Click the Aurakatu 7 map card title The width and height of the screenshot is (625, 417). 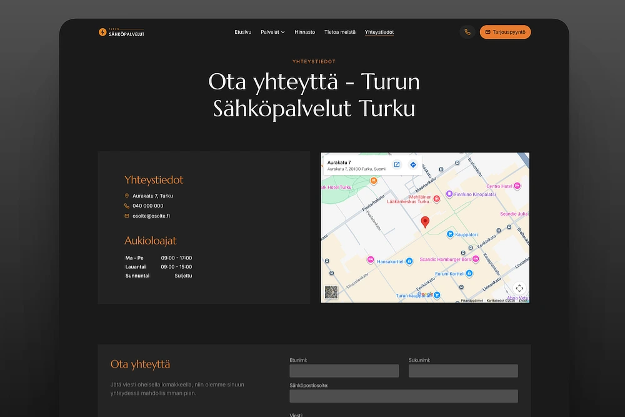click(x=339, y=163)
